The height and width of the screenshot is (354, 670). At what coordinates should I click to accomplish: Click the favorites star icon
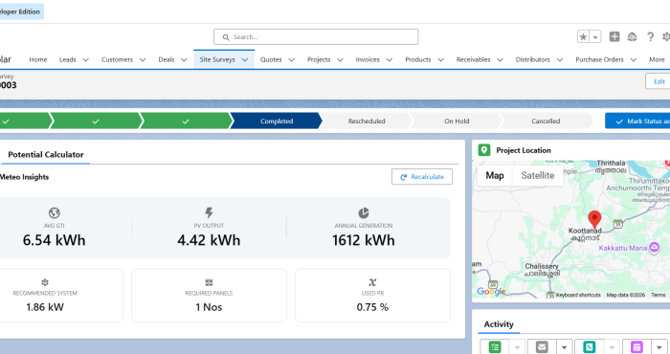click(583, 37)
